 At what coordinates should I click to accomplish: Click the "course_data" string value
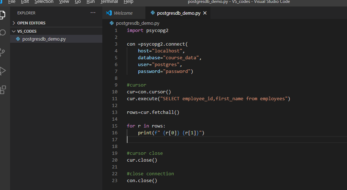(x=181, y=58)
